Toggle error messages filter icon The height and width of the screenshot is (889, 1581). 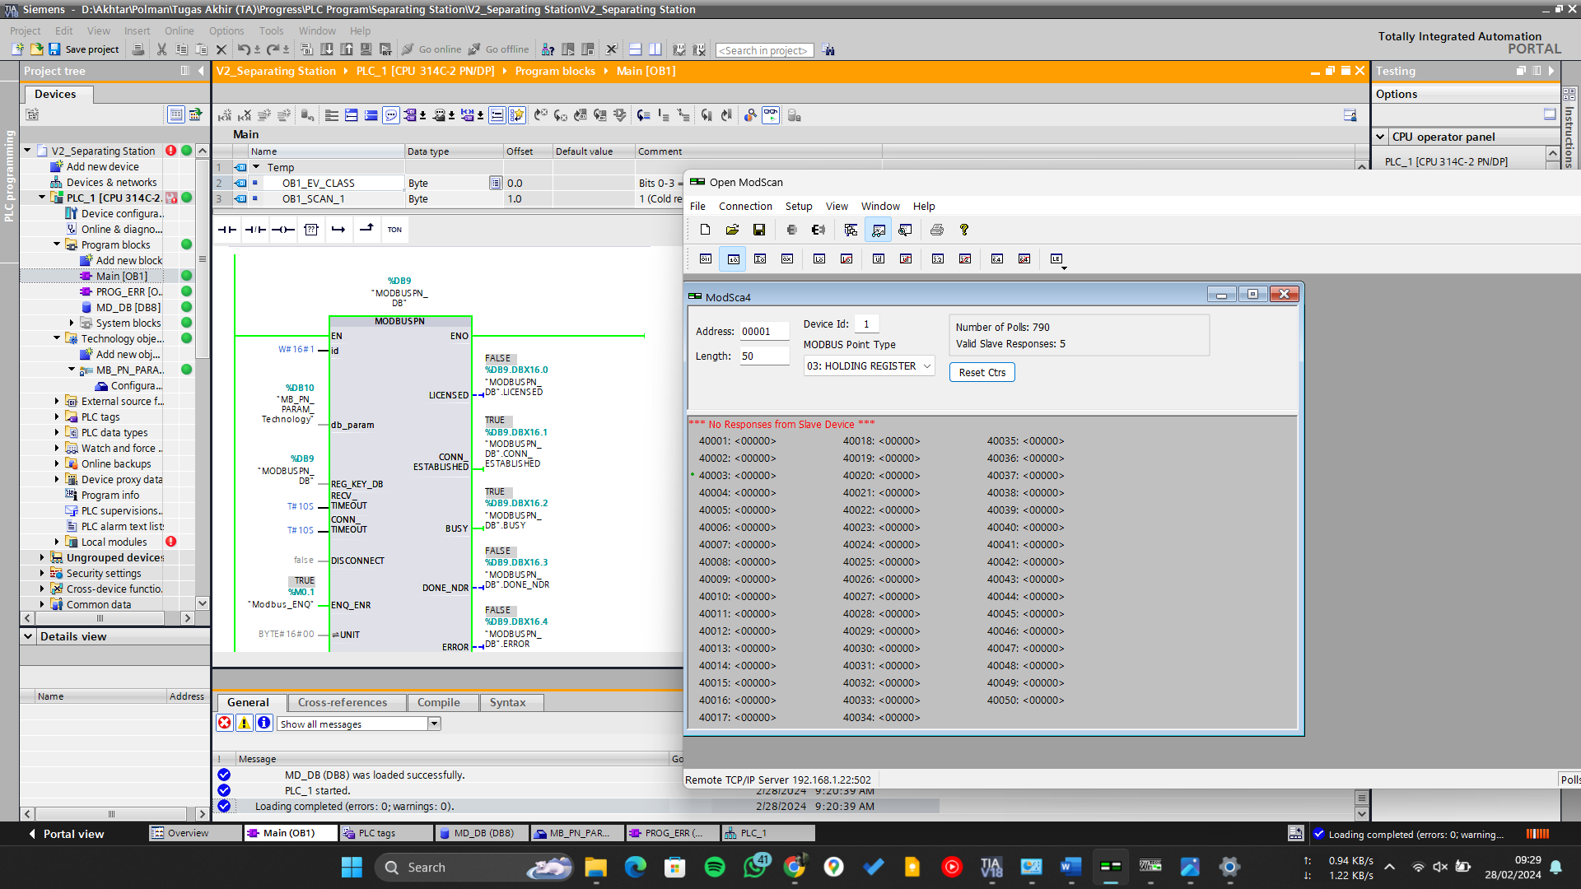point(225,723)
